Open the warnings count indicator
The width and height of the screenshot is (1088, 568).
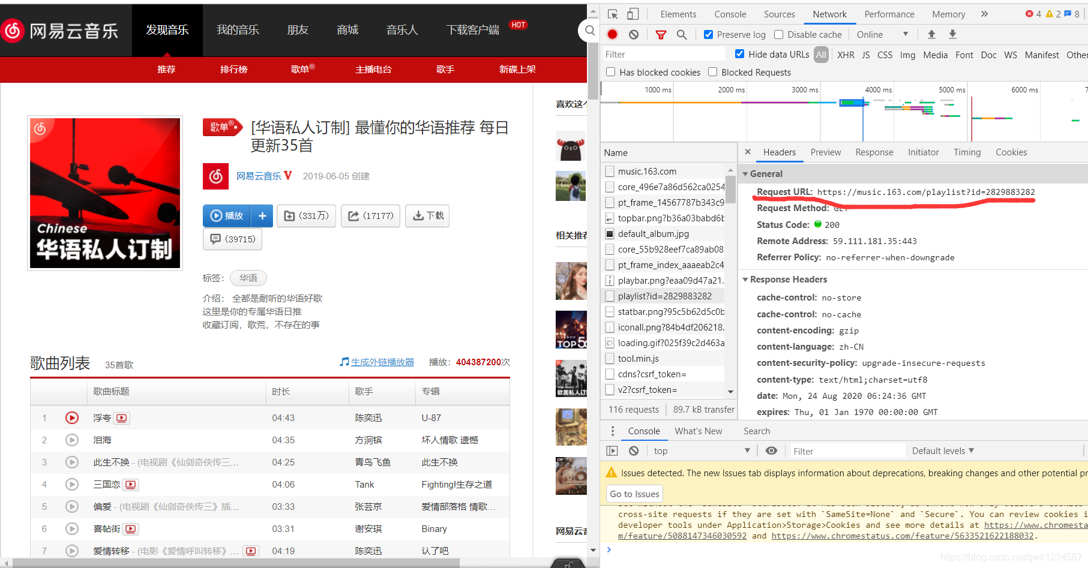coord(1053,14)
